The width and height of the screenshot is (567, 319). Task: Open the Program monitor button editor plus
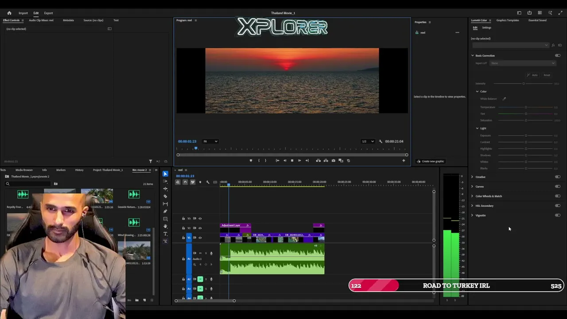403,160
